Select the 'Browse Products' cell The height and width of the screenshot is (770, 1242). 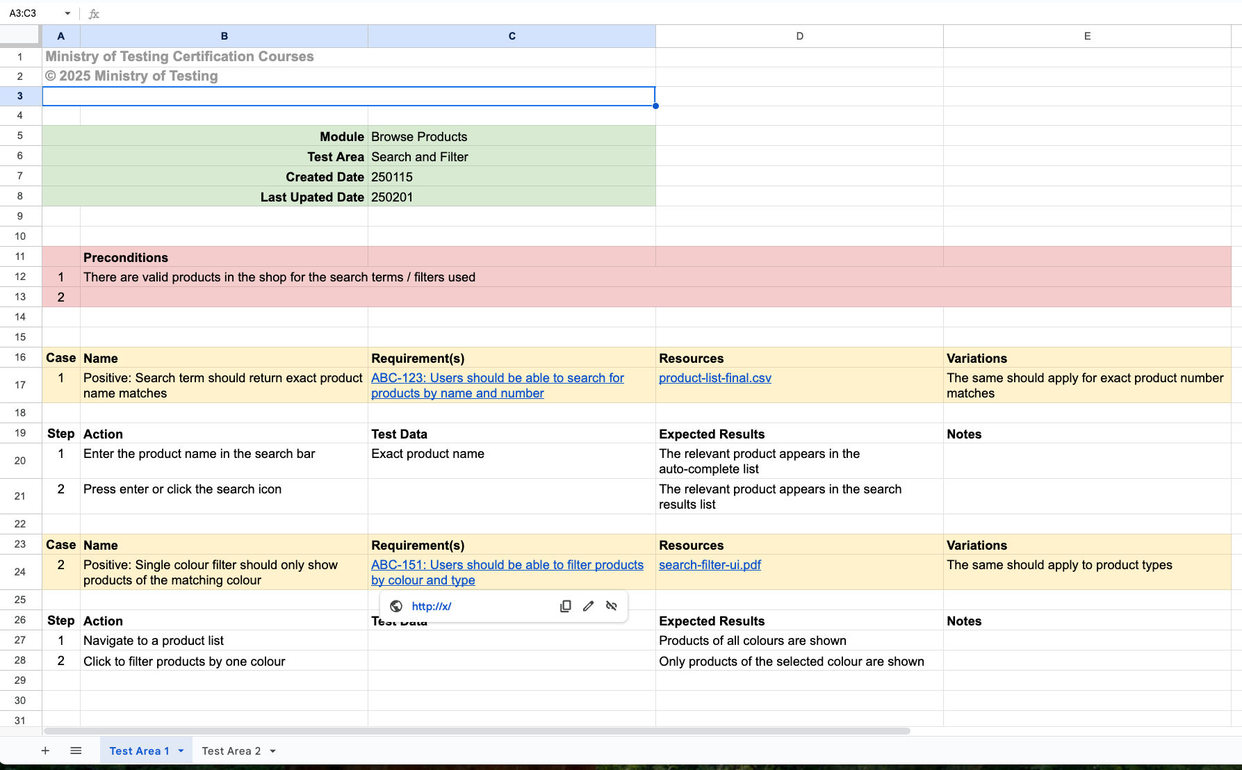(512, 136)
